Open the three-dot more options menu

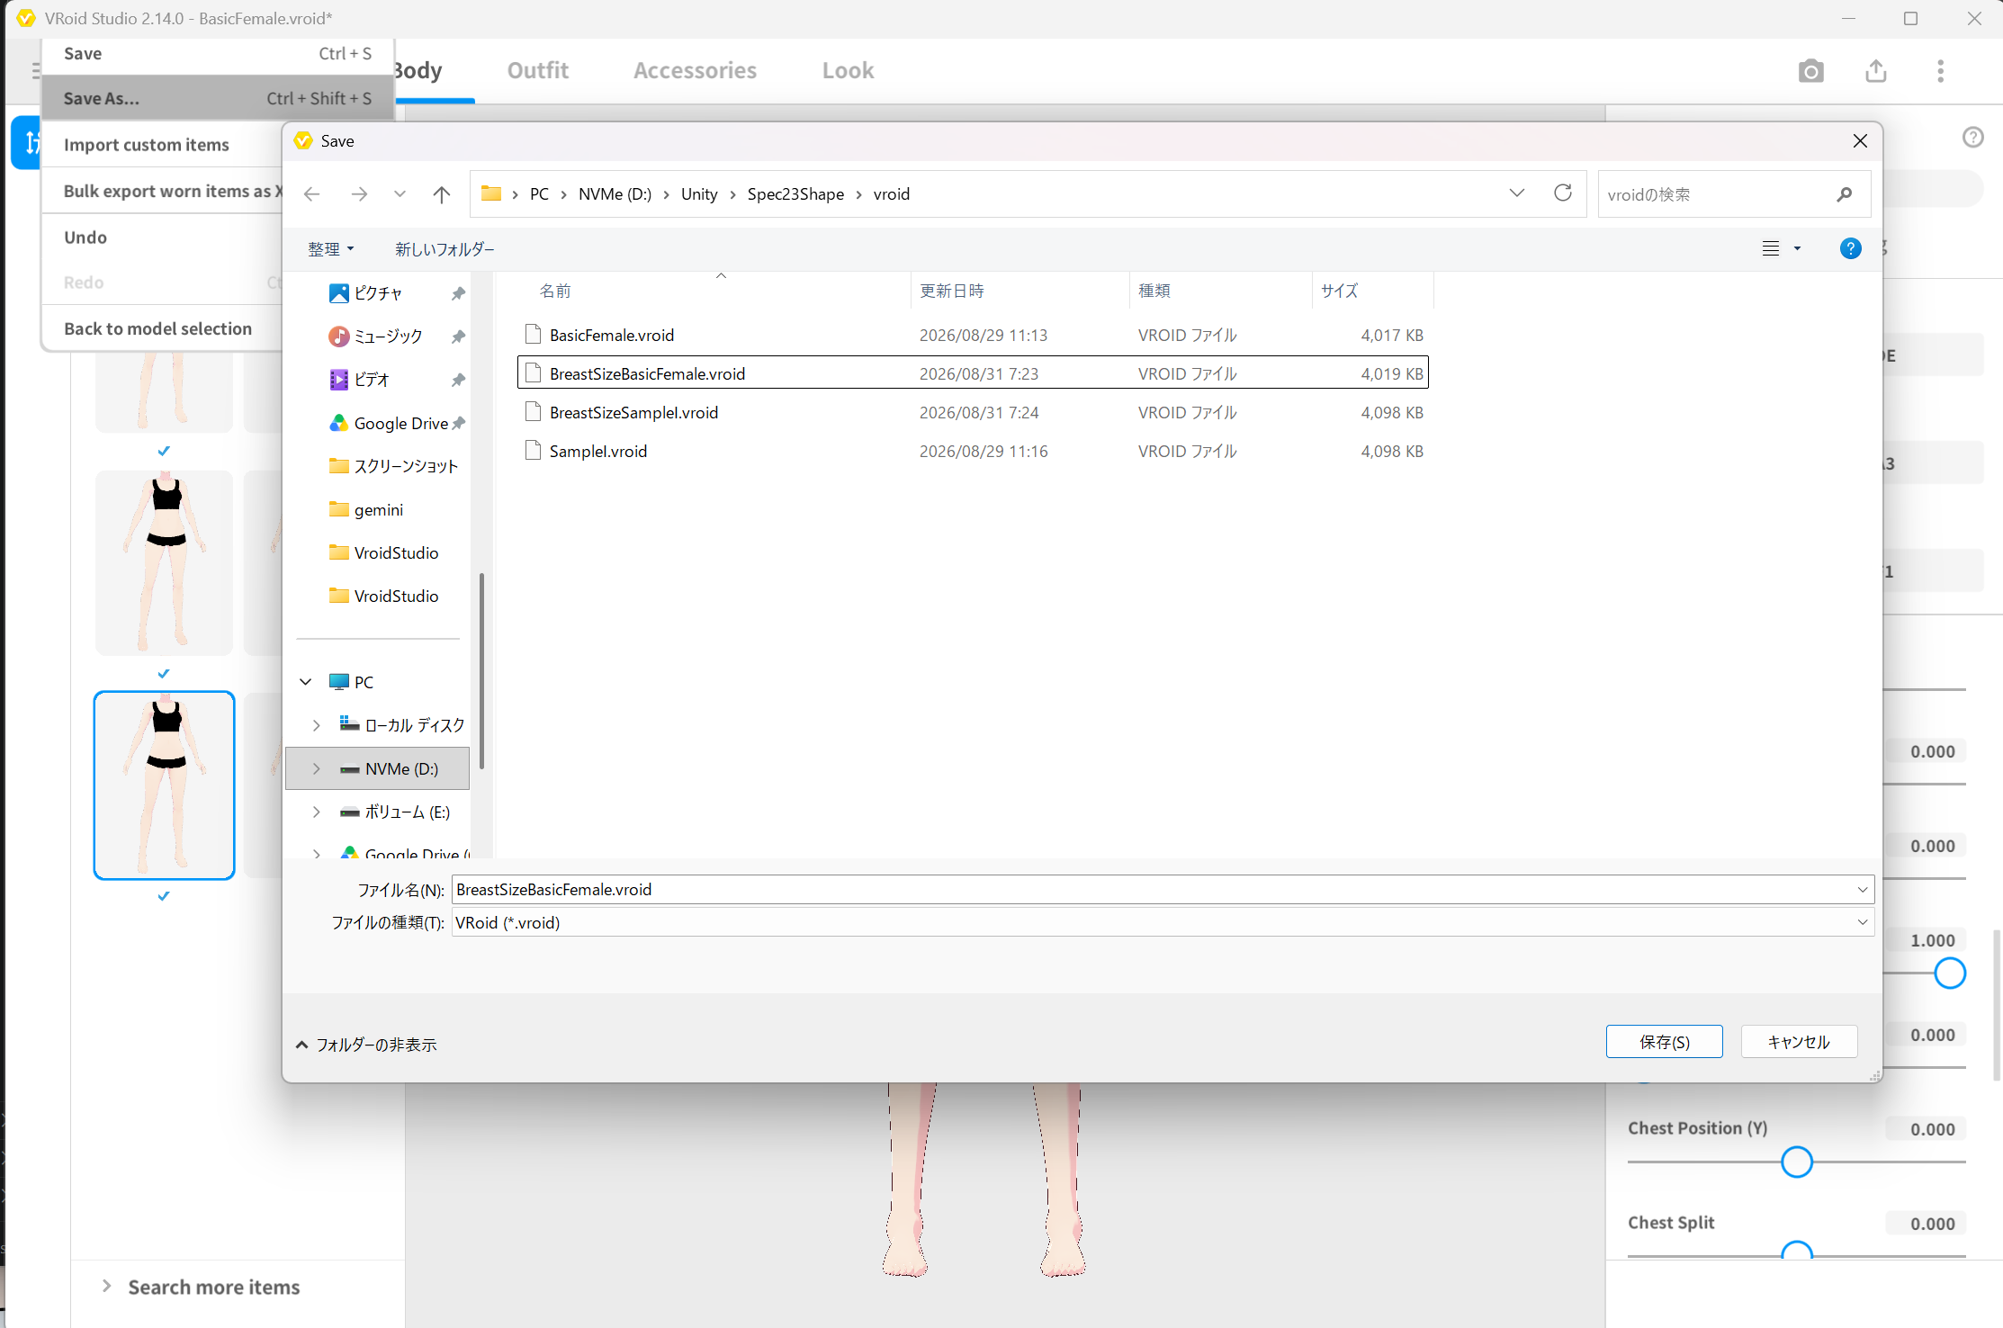coord(1941,71)
